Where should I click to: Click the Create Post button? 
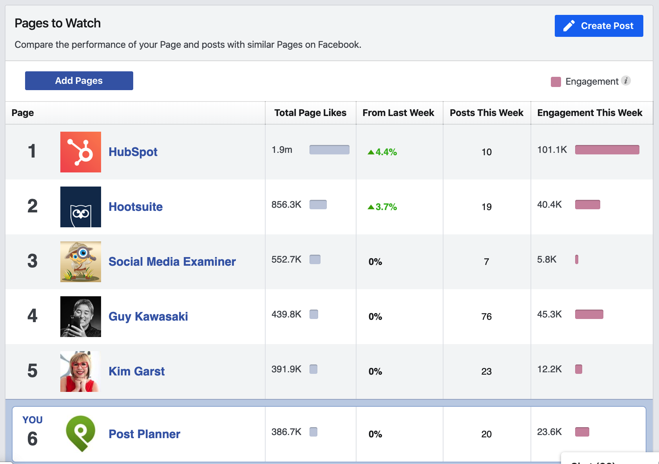click(599, 25)
